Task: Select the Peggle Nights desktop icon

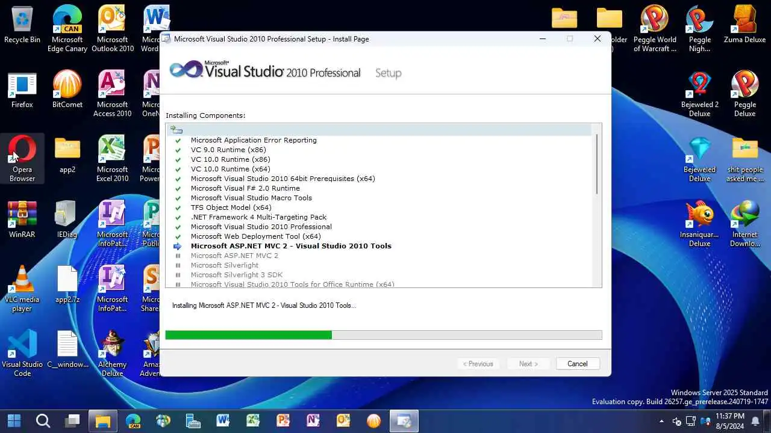Action: tap(700, 29)
